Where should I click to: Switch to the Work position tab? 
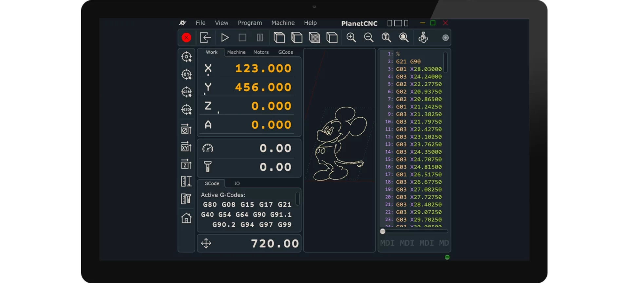pyautogui.click(x=212, y=52)
